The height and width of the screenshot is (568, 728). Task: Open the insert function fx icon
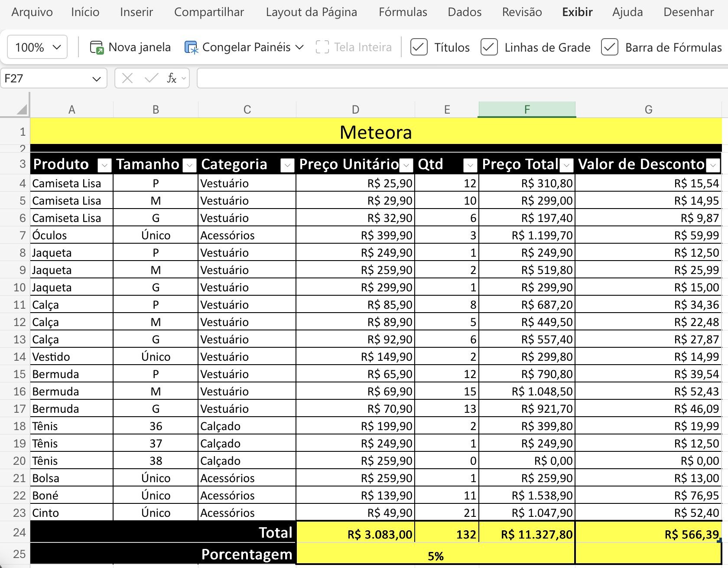pyautogui.click(x=172, y=78)
